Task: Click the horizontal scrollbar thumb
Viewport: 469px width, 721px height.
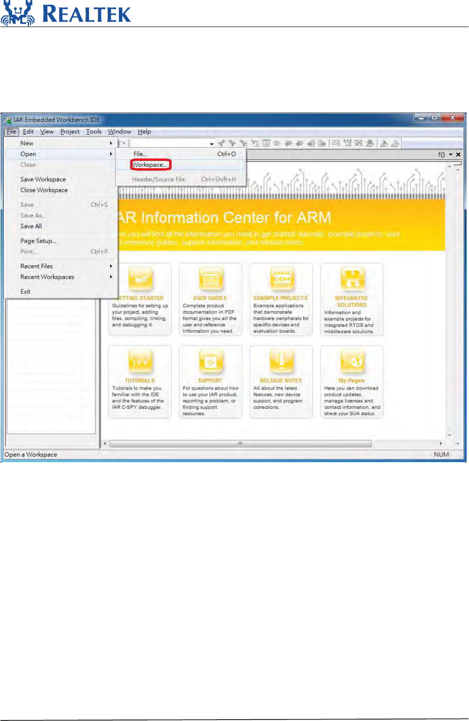Action: (x=240, y=443)
